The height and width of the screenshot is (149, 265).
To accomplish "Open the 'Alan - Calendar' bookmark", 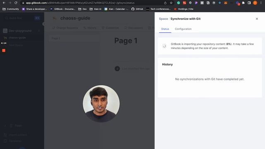I will pos(116,9).
